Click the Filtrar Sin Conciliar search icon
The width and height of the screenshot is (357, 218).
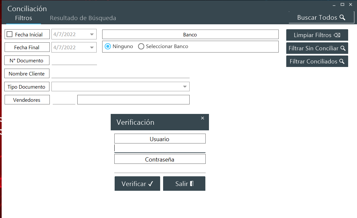[343, 48]
